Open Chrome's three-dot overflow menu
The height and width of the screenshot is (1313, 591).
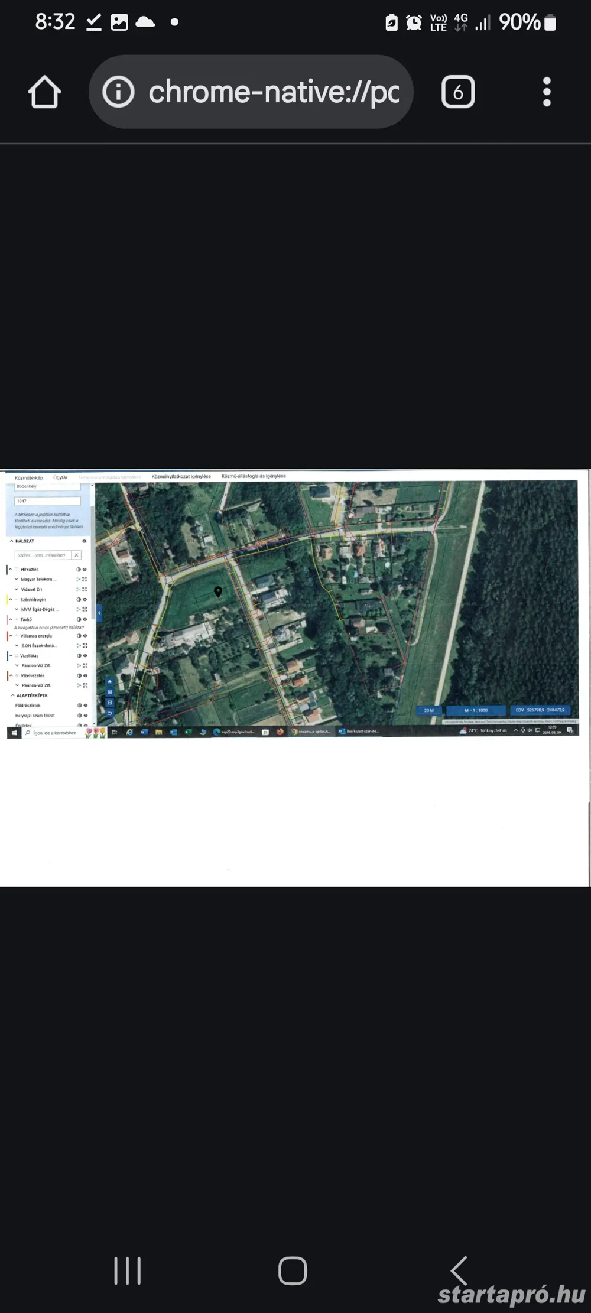(547, 92)
